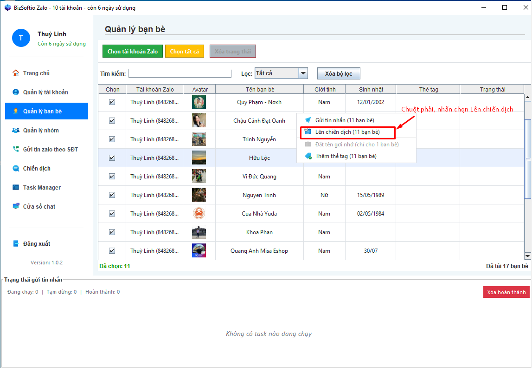
Task: Click Cua Nhà Yuda avatar thumbnail
Action: [199, 214]
